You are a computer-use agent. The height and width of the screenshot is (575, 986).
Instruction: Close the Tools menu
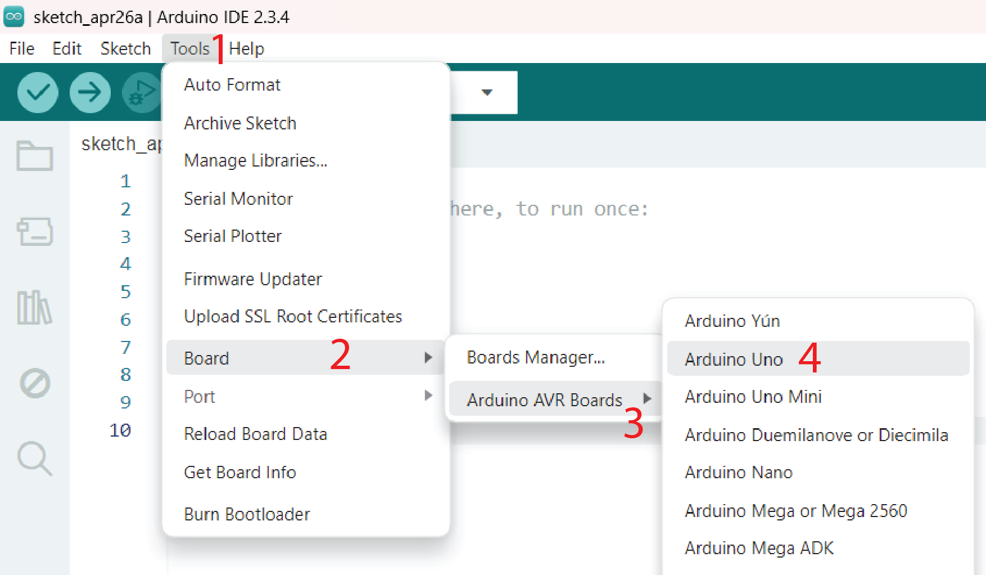click(x=190, y=48)
